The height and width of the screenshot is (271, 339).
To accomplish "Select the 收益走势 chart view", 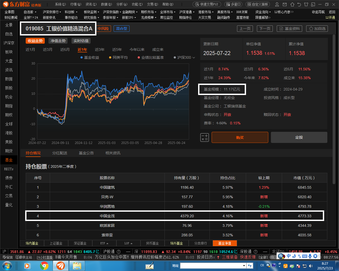I will coord(35,41).
